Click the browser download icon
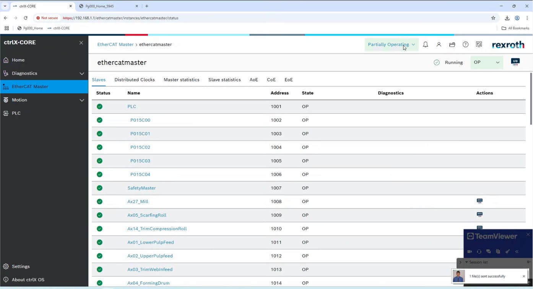Image resolution: width=533 pixels, height=289 pixels. (507, 18)
